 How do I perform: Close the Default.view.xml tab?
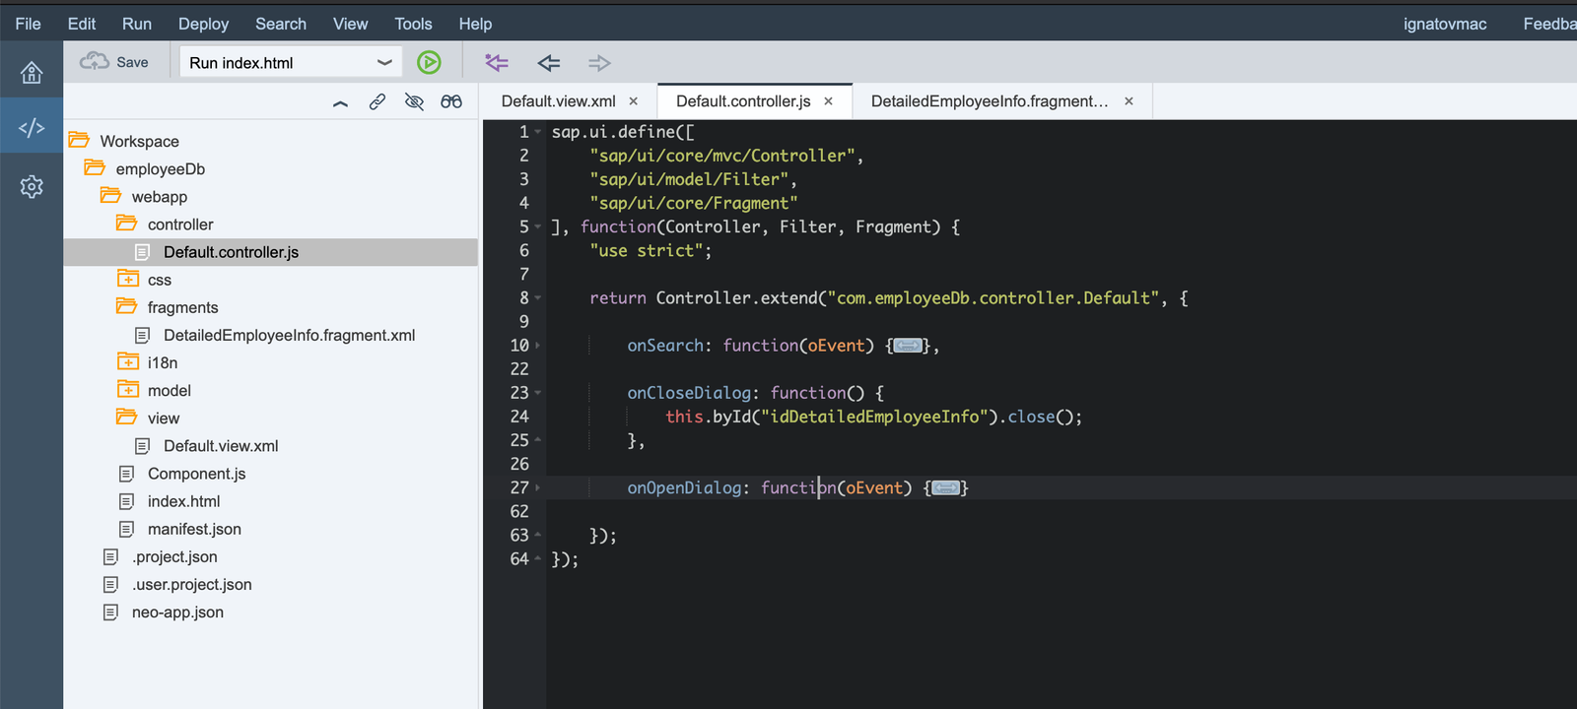tap(634, 101)
